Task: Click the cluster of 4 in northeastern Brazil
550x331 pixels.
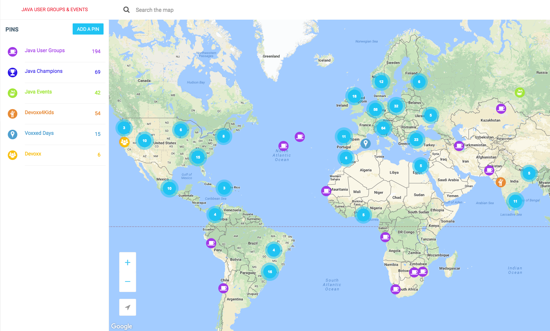Action: (x=274, y=250)
